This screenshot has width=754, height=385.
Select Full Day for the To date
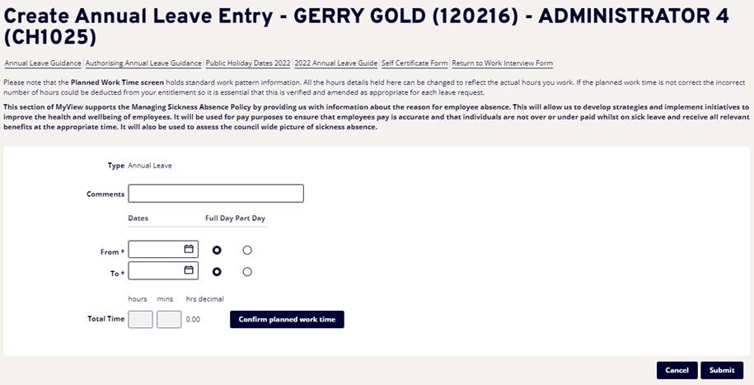(x=218, y=271)
